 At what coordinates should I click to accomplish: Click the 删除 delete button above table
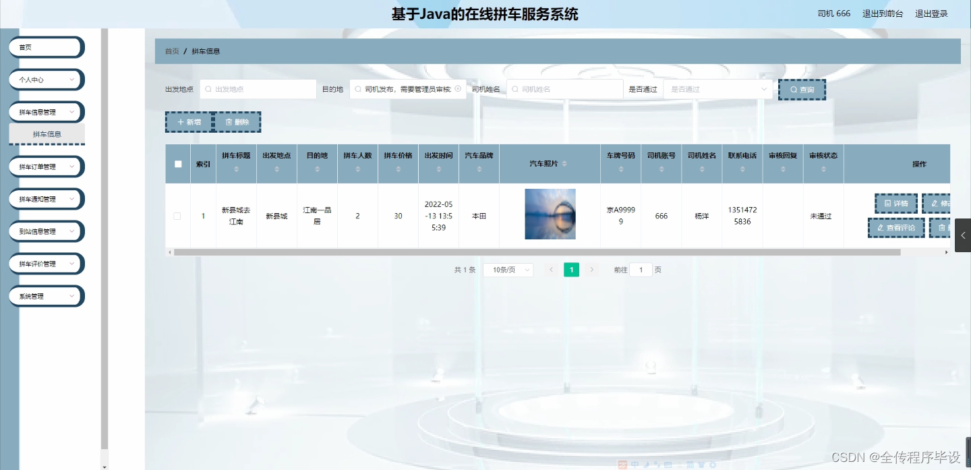click(237, 122)
